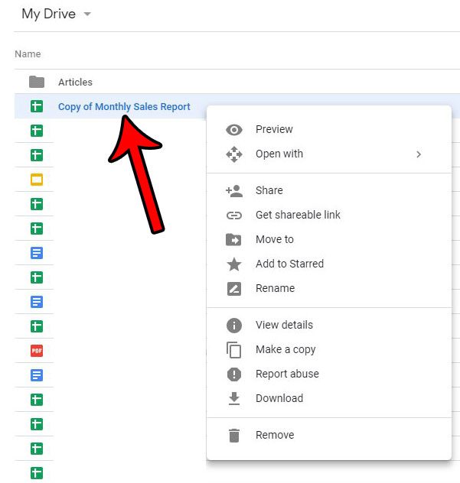The image size is (460, 483).
Task: Click the shareable link chain icon
Action: pos(234,216)
